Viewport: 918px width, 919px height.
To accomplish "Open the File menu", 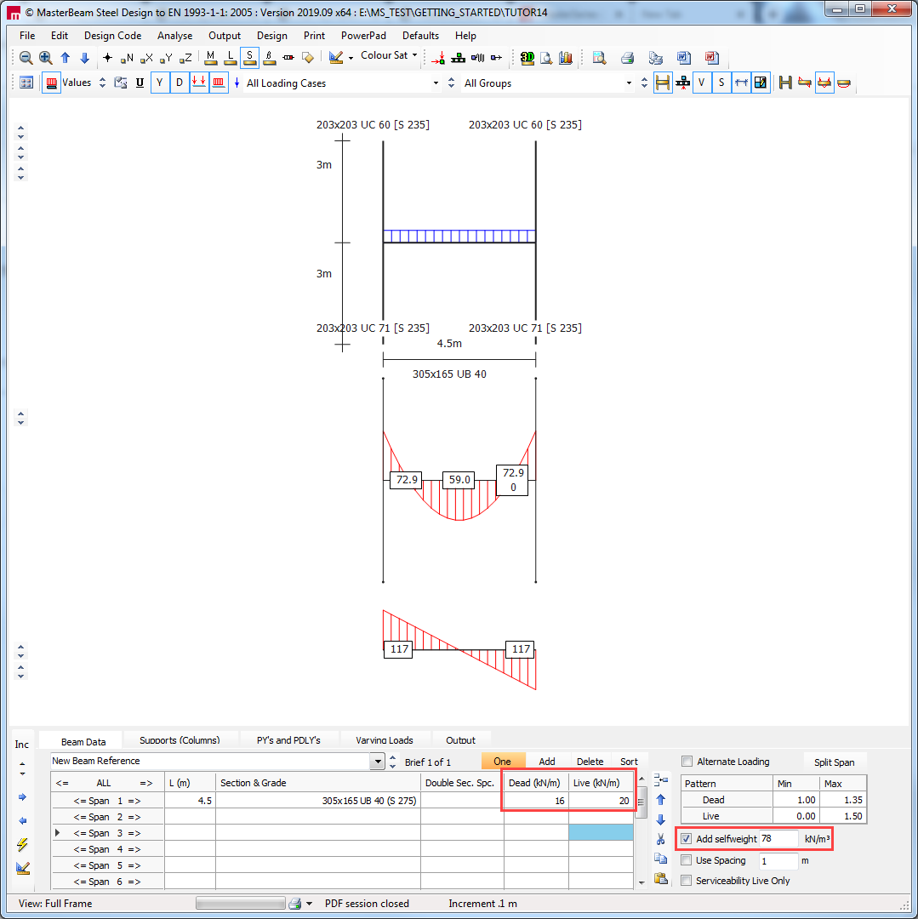I will tap(27, 36).
